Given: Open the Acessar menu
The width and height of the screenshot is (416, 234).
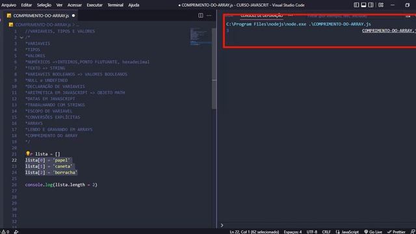Looking at the screenshot, I should 75,5.
